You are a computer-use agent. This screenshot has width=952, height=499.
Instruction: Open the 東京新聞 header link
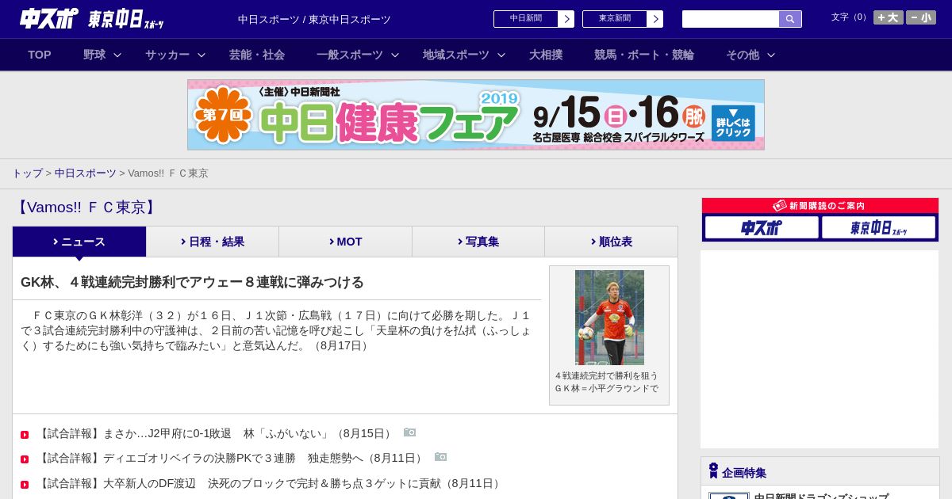pyautogui.click(x=615, y=19)
